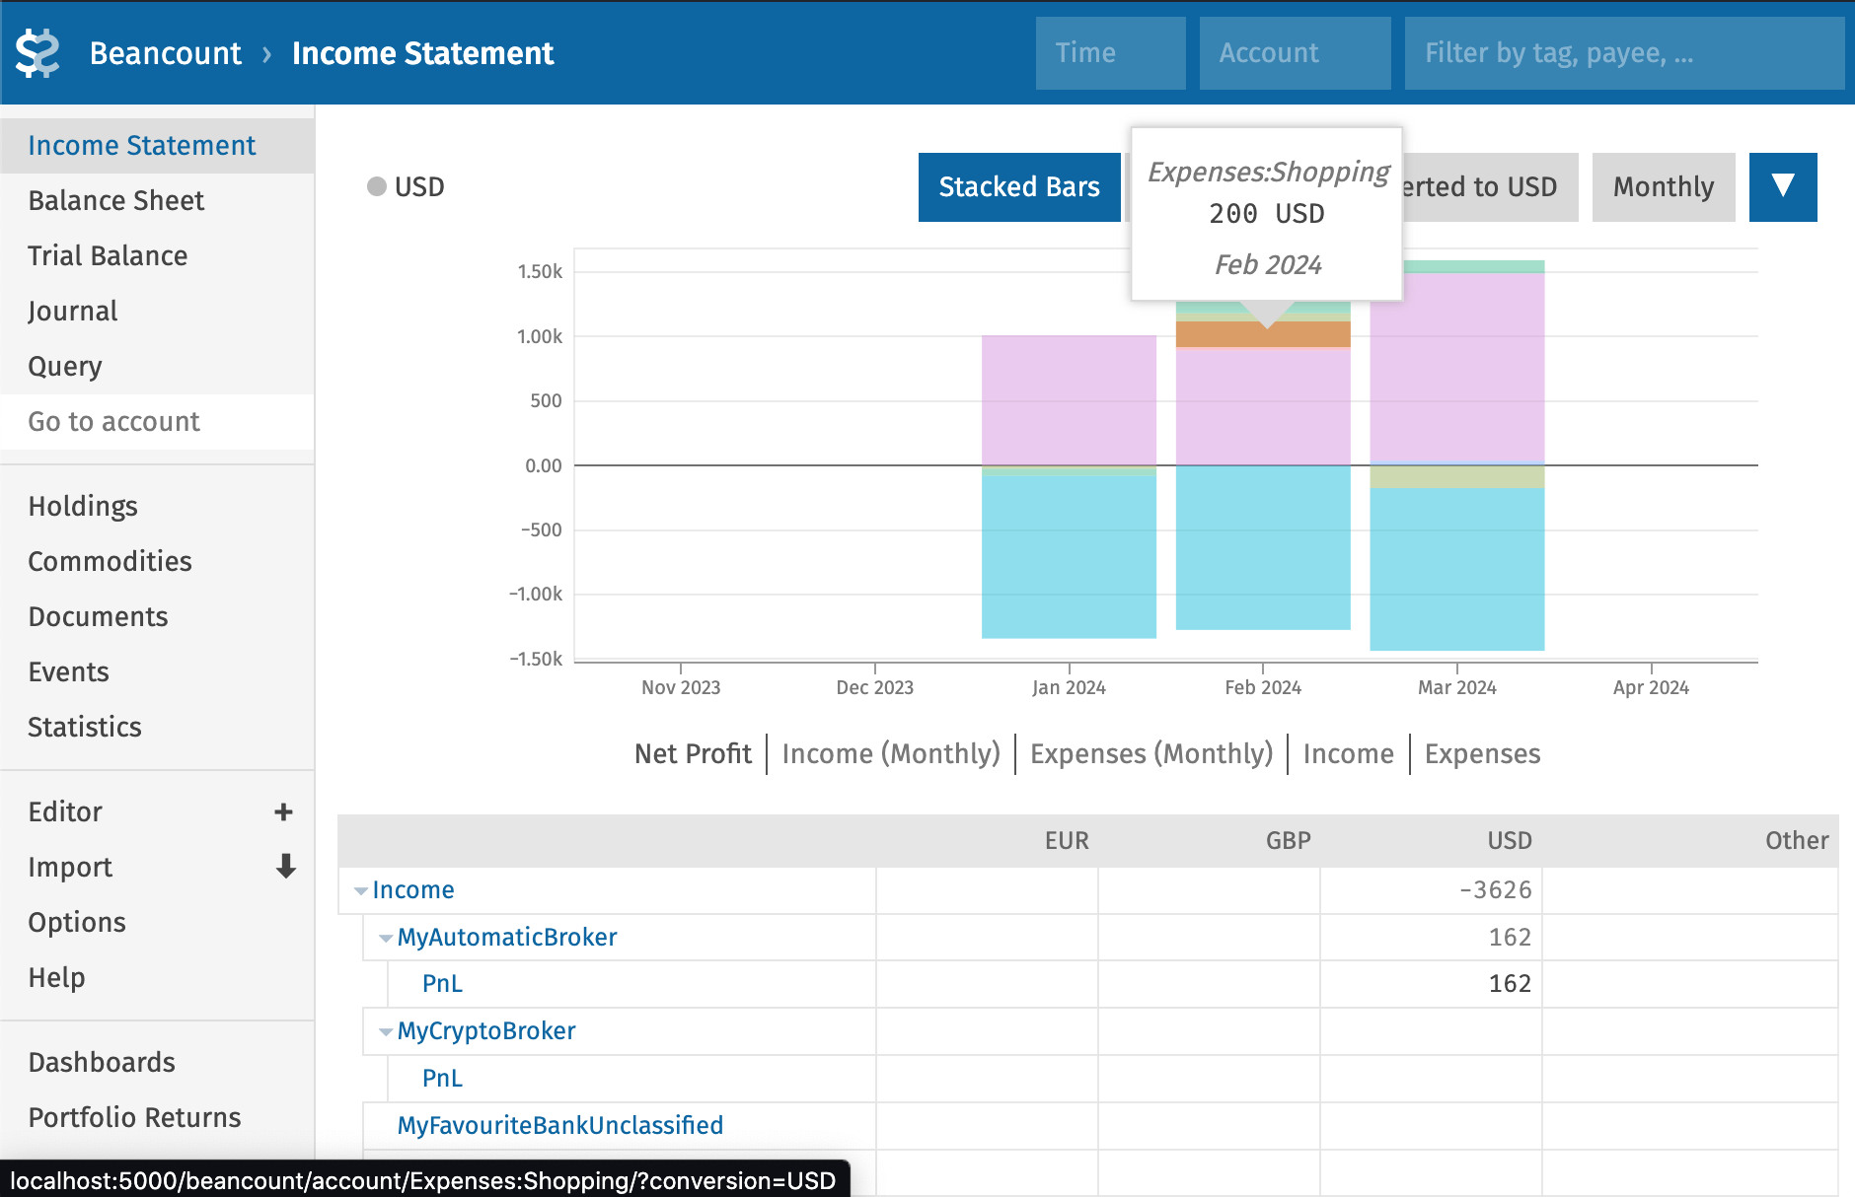Open the Journal page
1855x1197 pixels.
(157, 312)
